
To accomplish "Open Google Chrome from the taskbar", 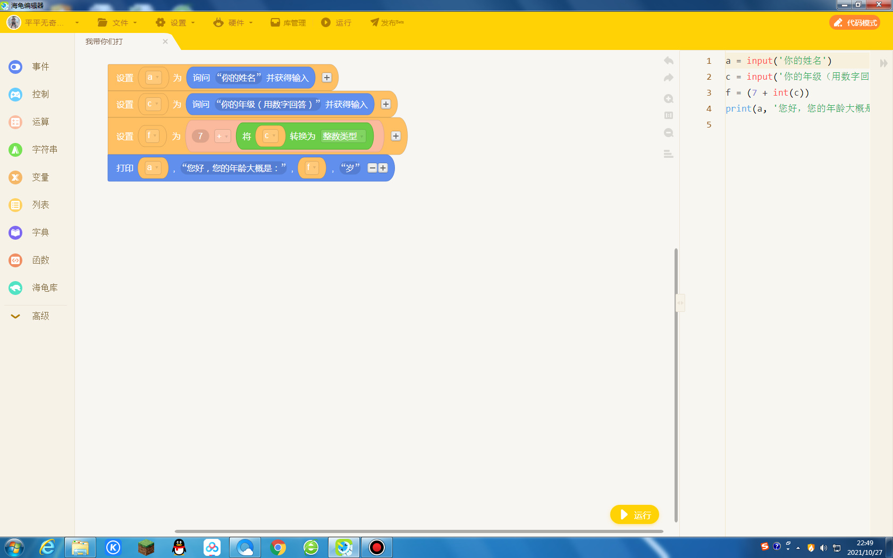I will click(278, 547).
